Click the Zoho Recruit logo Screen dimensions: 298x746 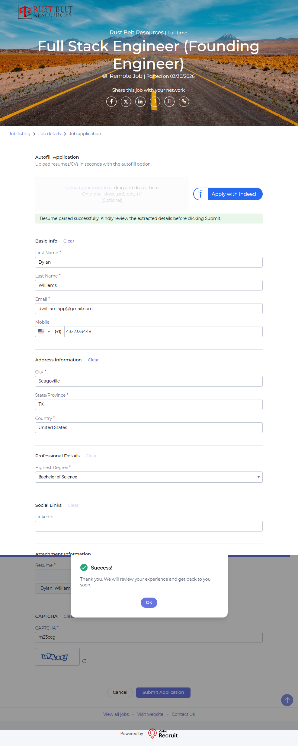tap(163, 734)
